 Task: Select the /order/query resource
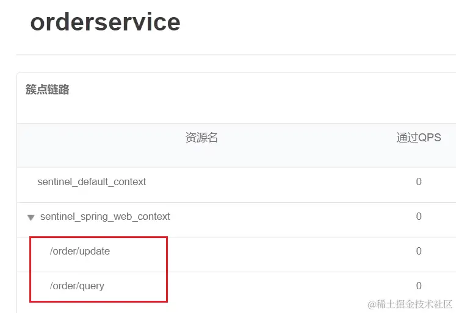77,286
